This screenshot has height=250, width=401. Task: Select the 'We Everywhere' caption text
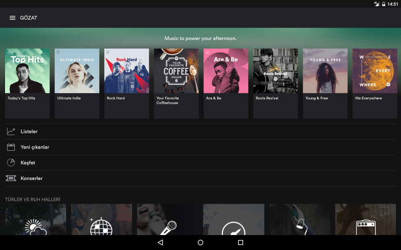368,98
